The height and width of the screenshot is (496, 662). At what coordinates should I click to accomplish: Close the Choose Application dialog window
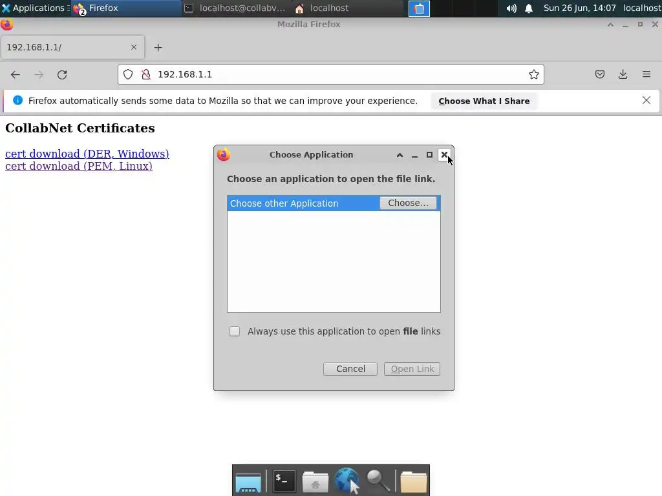click(444, 155)
